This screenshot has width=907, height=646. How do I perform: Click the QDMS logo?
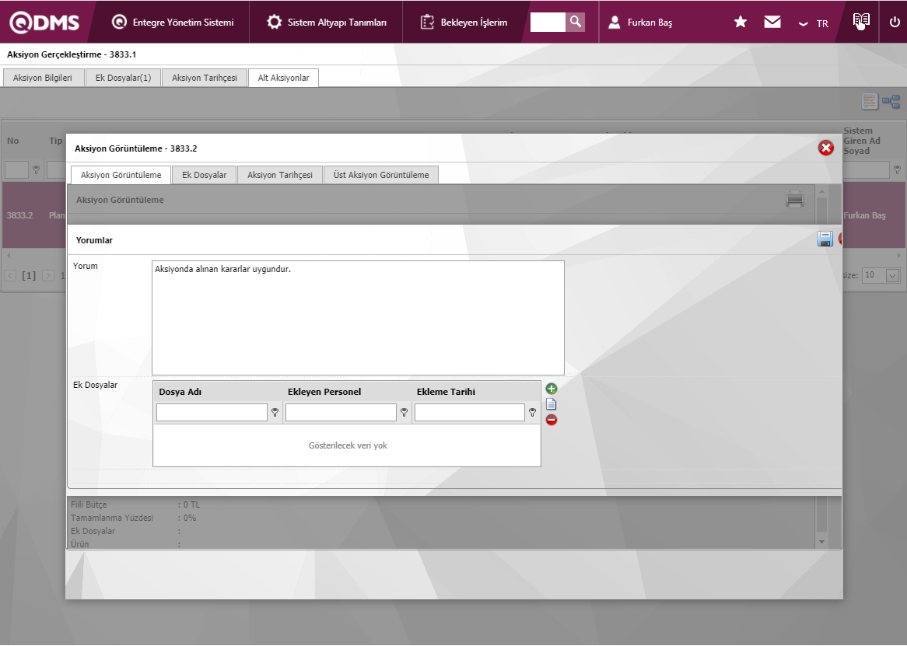44,22
